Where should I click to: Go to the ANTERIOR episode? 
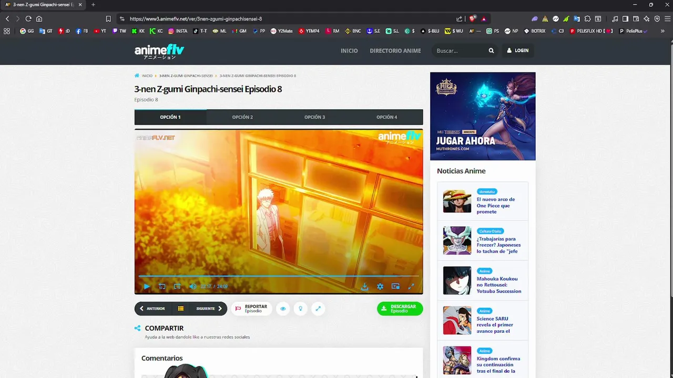152,309
